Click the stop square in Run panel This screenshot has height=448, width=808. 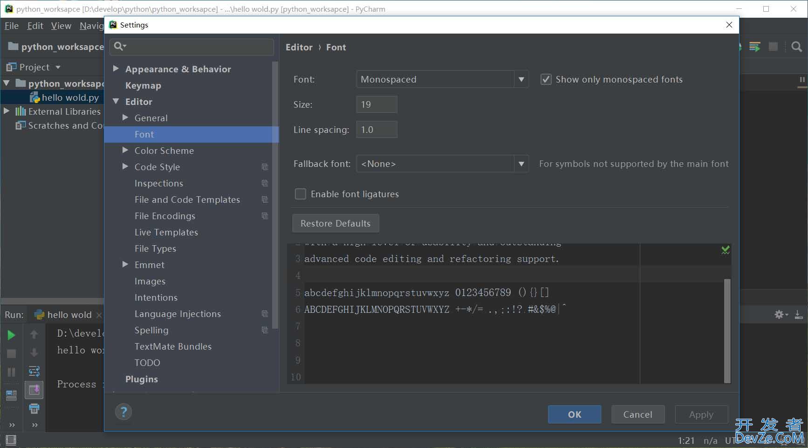click(11, 354)
